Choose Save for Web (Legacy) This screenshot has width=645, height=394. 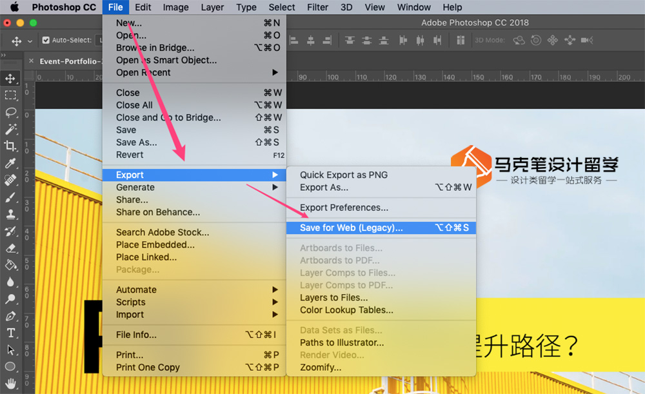[x=381, y=228]
